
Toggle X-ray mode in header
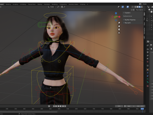tap(133, 7)
